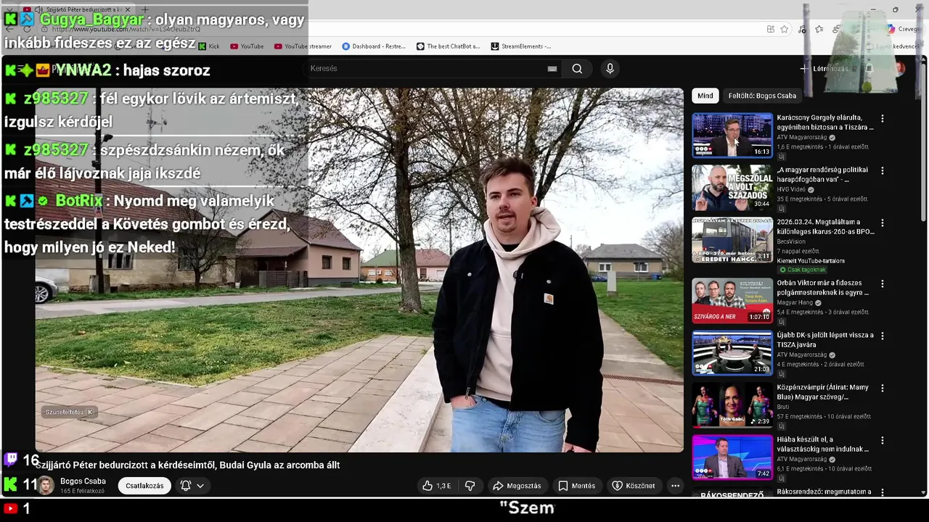929x522 pixels.
Task: Open browser favorites list icon
Action: [x=819, y=29]
